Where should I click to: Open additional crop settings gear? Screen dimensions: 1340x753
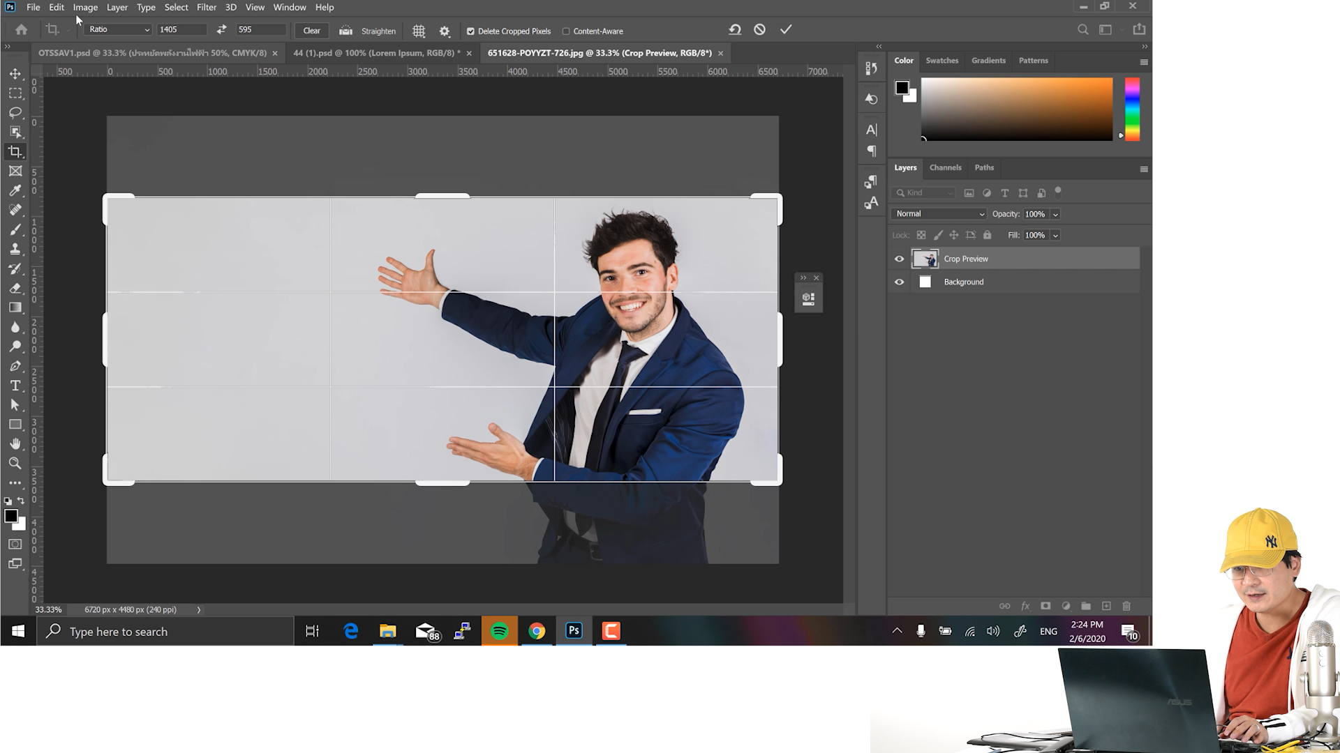pos(445,31)
